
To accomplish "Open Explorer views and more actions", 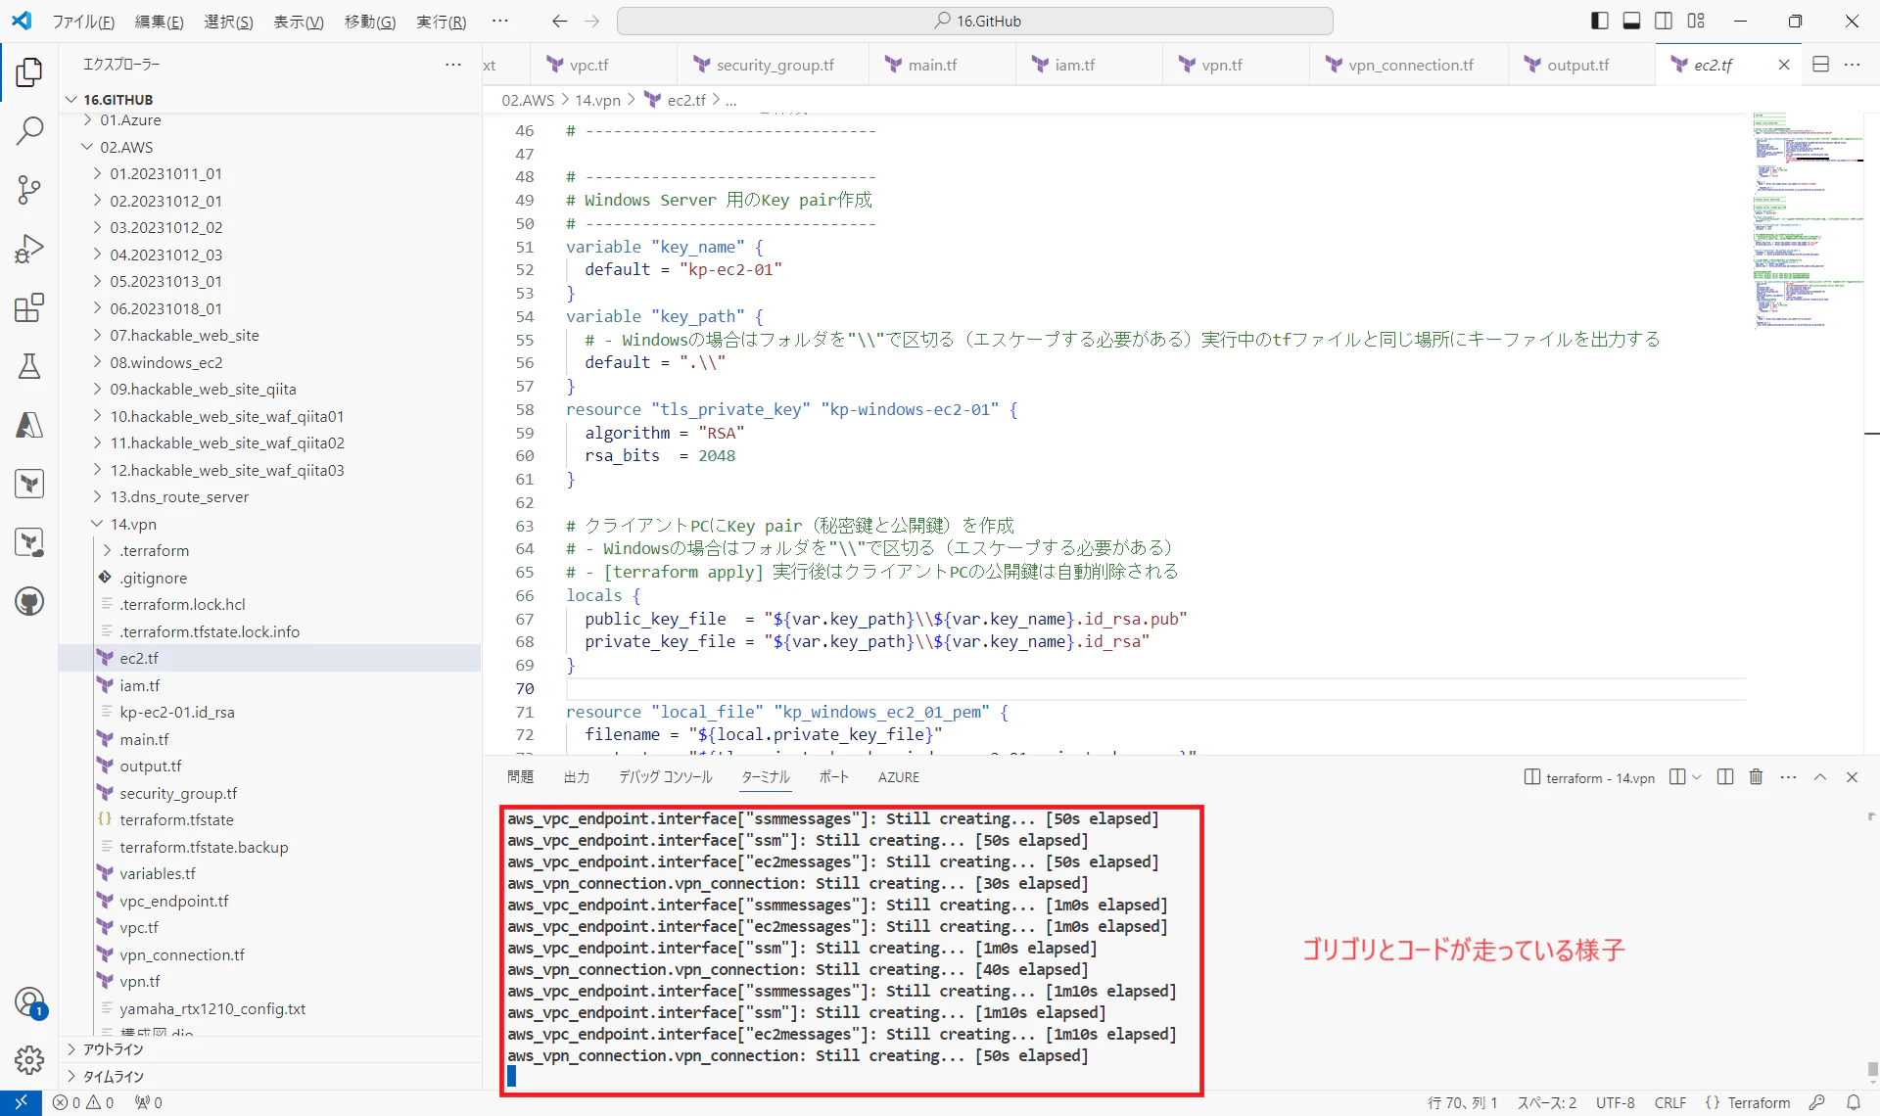I will click(453, 65).
